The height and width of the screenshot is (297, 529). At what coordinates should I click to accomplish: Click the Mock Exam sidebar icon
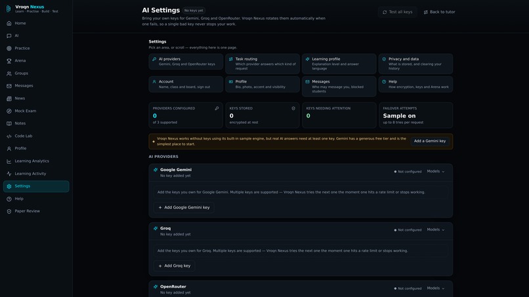[9, 111]
